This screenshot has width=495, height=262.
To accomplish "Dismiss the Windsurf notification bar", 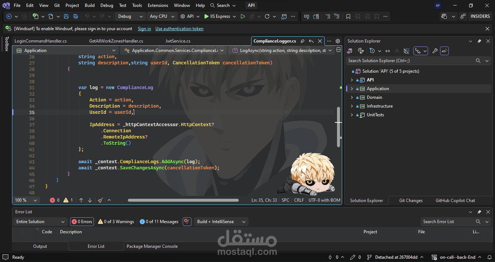I will click(x=487, y=29).
